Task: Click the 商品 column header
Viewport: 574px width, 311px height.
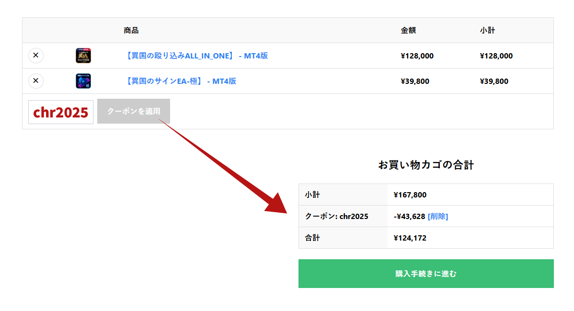Action: click(131, 30)
